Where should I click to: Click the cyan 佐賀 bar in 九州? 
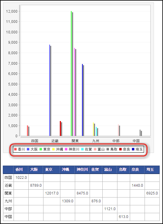coord(96,131)
